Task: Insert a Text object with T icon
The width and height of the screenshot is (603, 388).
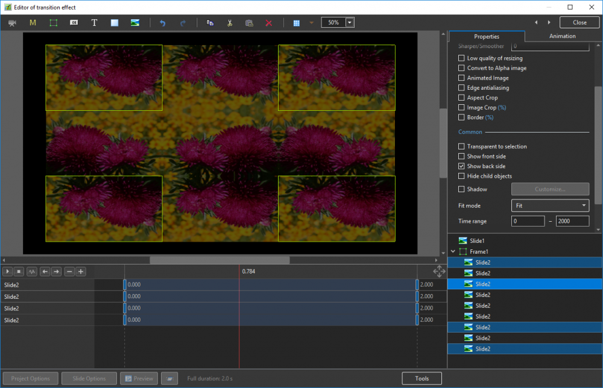Action: [x=94, y=23]
